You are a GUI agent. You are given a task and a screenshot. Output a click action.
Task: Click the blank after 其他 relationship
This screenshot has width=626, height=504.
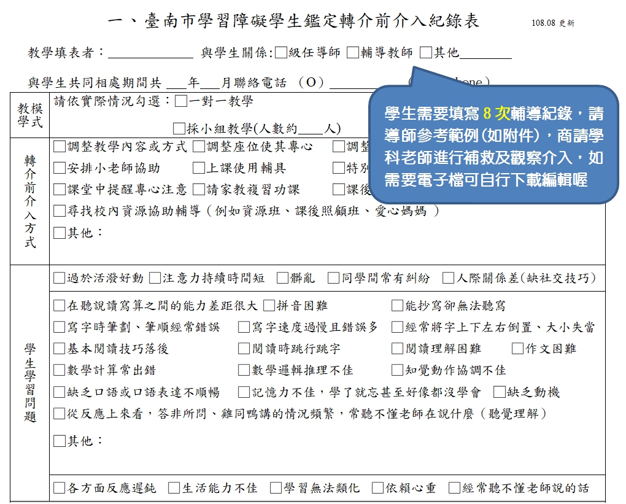pos(486,53)
